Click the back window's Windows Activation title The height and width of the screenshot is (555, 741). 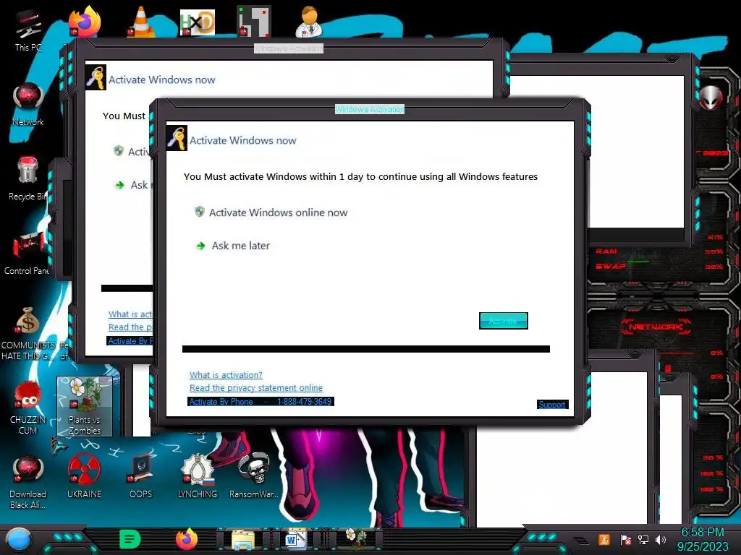289,48
